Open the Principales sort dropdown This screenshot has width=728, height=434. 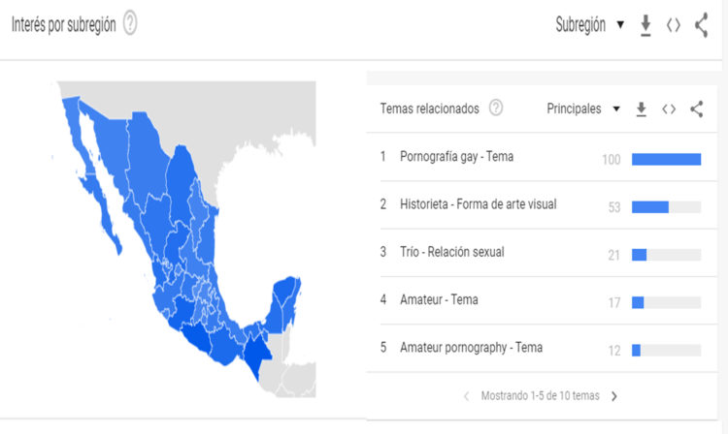pos(583,108)
